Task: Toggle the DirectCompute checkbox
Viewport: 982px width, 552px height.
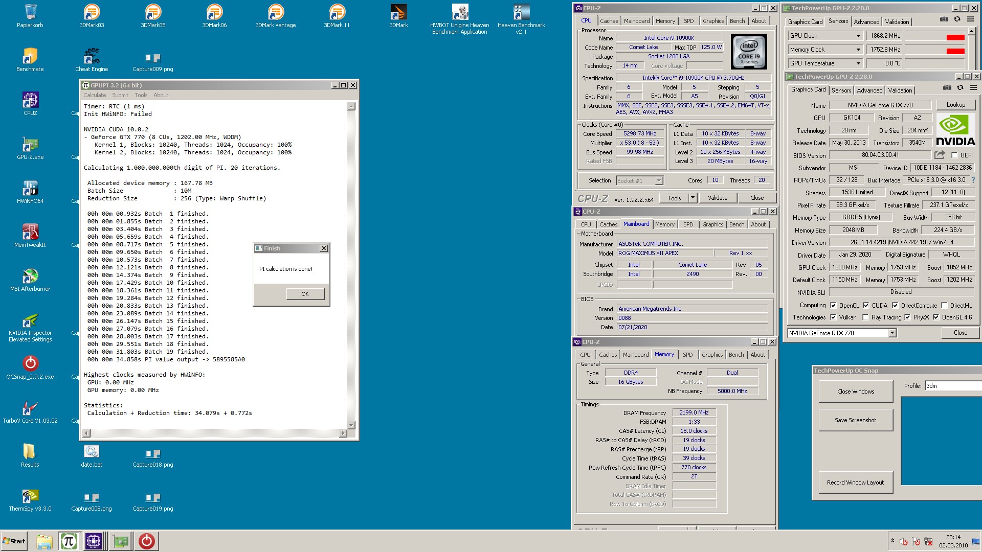Action: point(895,305)
